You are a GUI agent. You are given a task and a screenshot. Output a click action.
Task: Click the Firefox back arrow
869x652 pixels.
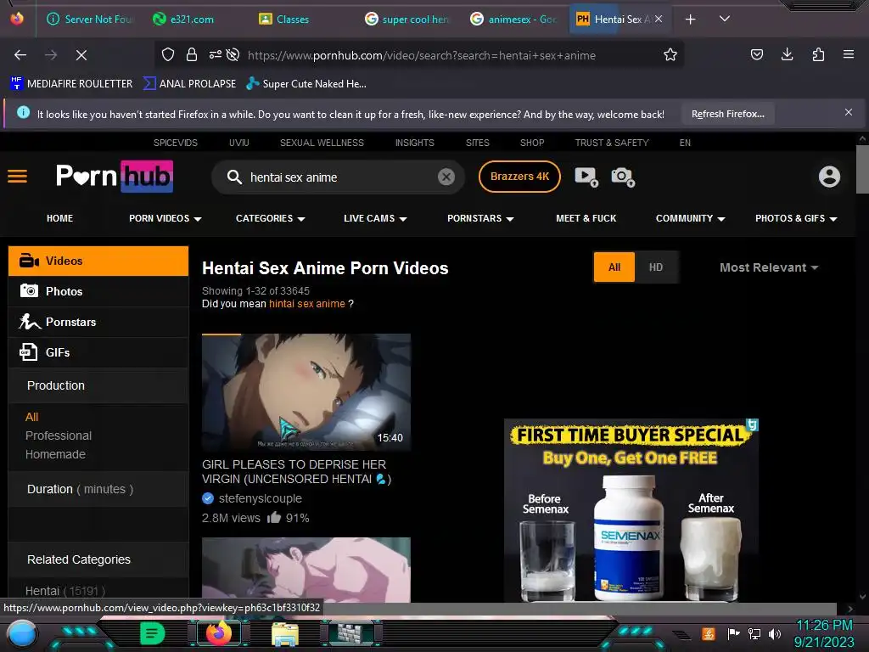(x=20, y=55)
